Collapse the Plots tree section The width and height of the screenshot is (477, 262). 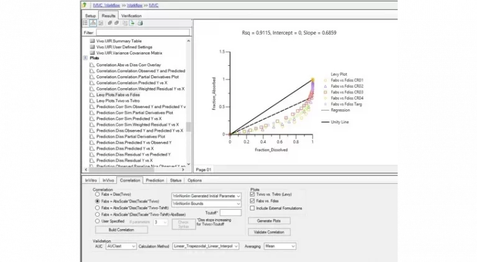[86, 58]
